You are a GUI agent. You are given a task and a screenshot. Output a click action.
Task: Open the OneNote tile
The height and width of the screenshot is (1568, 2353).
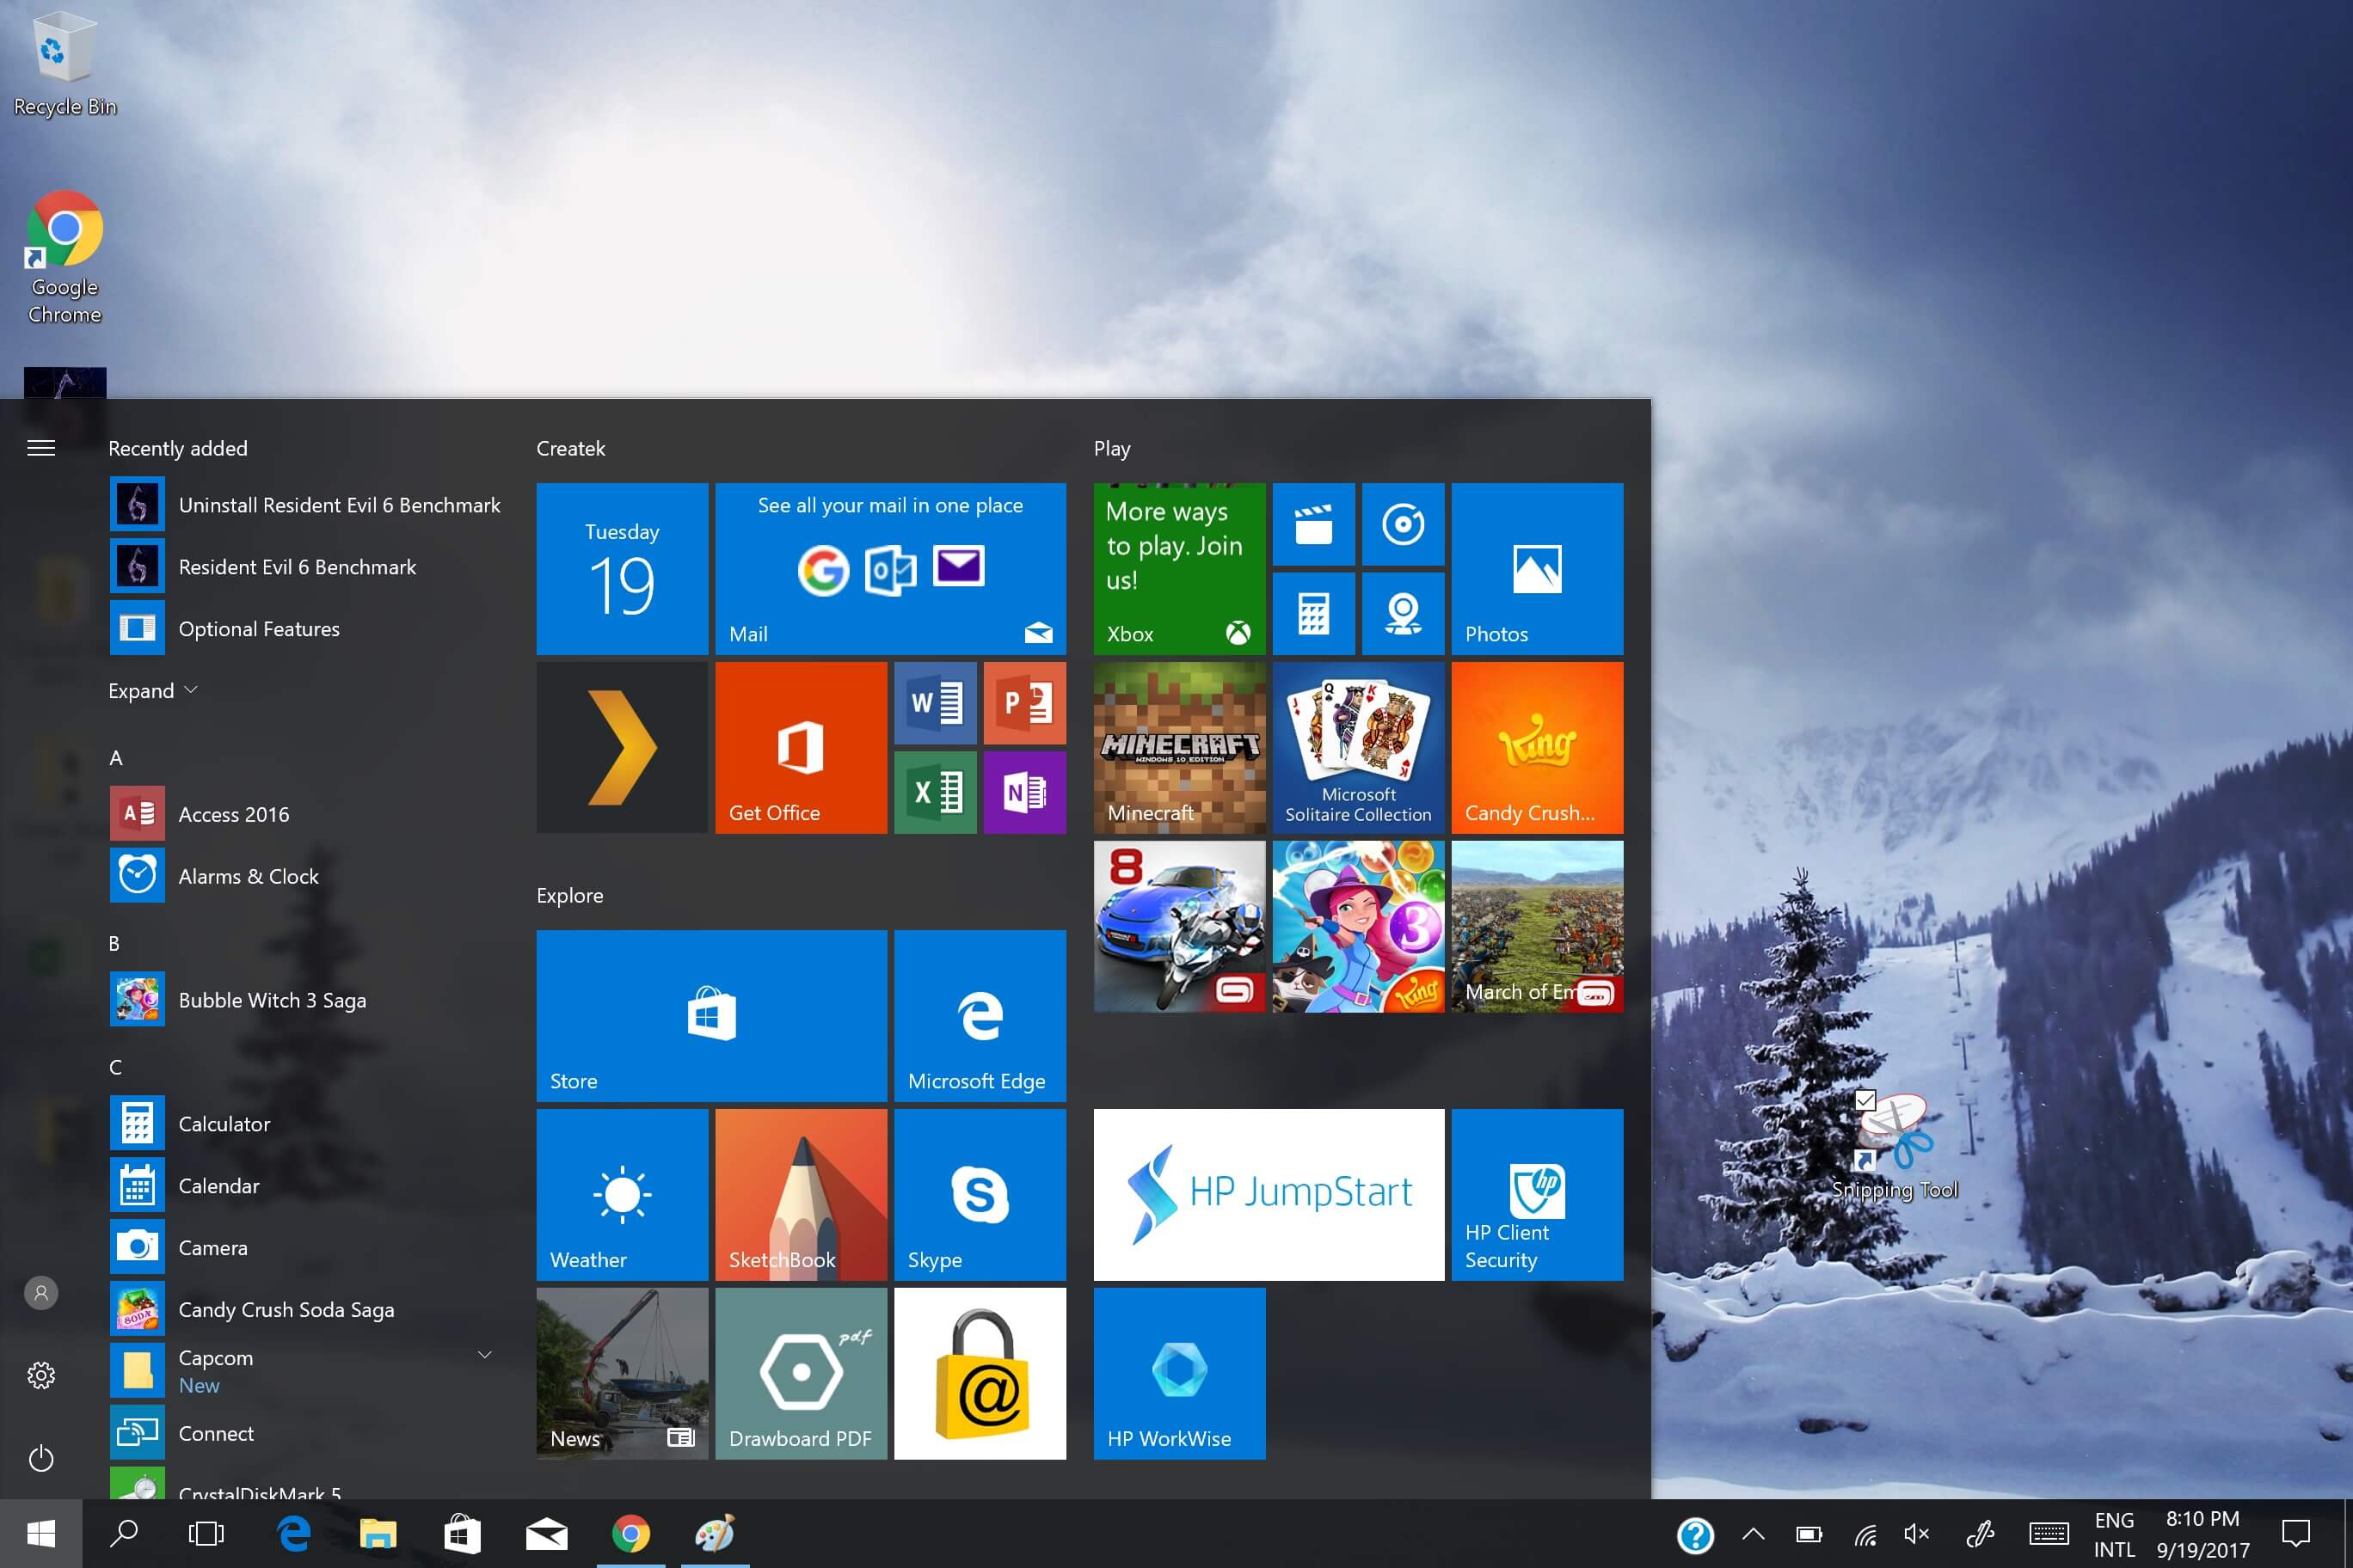[1024, 792]
